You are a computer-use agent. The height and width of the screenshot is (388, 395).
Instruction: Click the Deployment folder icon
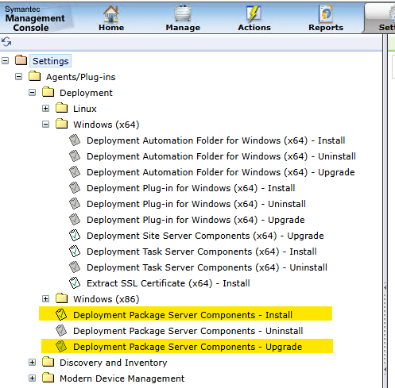48,92
